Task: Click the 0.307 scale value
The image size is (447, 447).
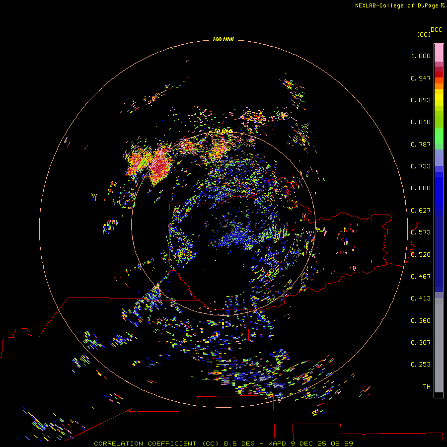Action: click(x=421, y=343)
